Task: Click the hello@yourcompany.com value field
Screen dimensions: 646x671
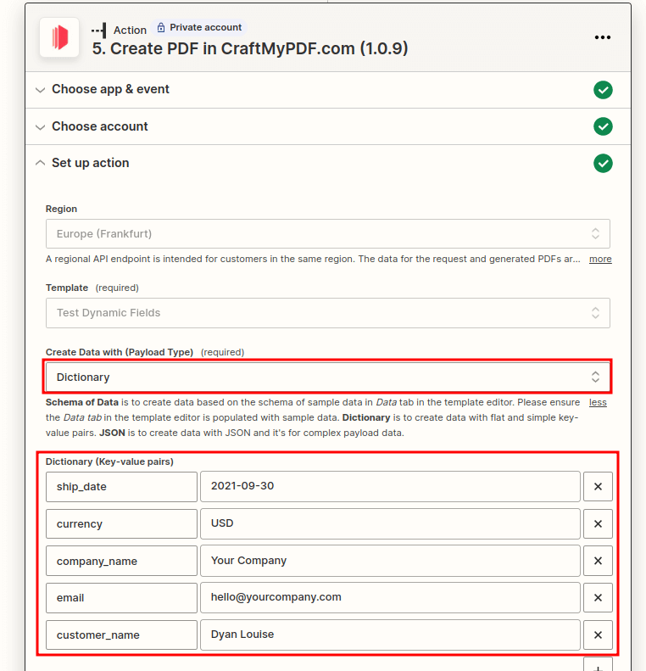Action: point(390,598)
